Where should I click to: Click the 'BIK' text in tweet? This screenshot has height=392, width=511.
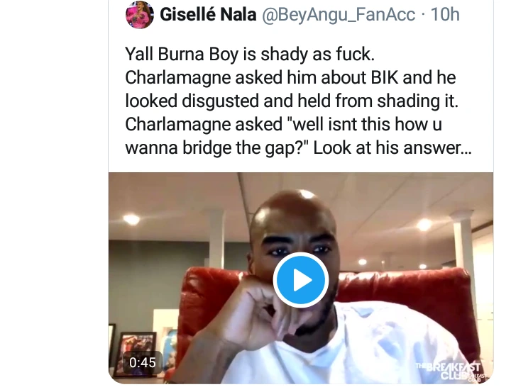(x=385, y=77)
